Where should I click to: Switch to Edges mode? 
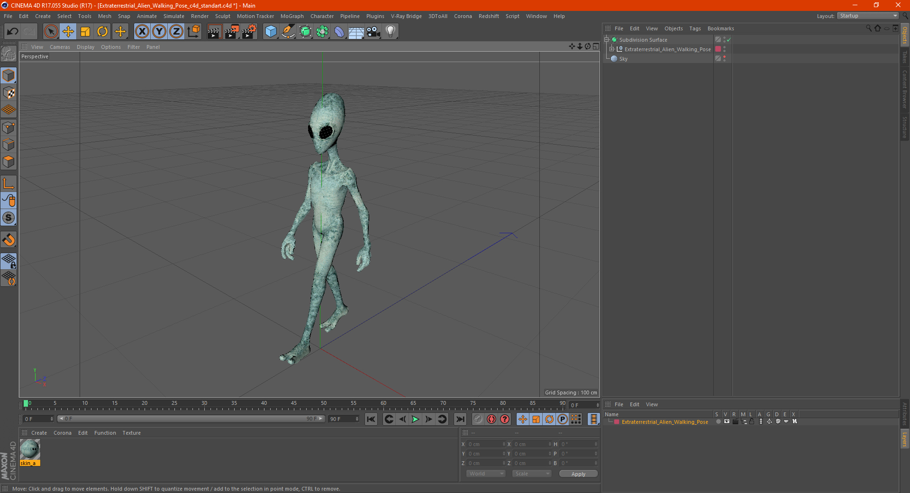[x=9, y=145]
